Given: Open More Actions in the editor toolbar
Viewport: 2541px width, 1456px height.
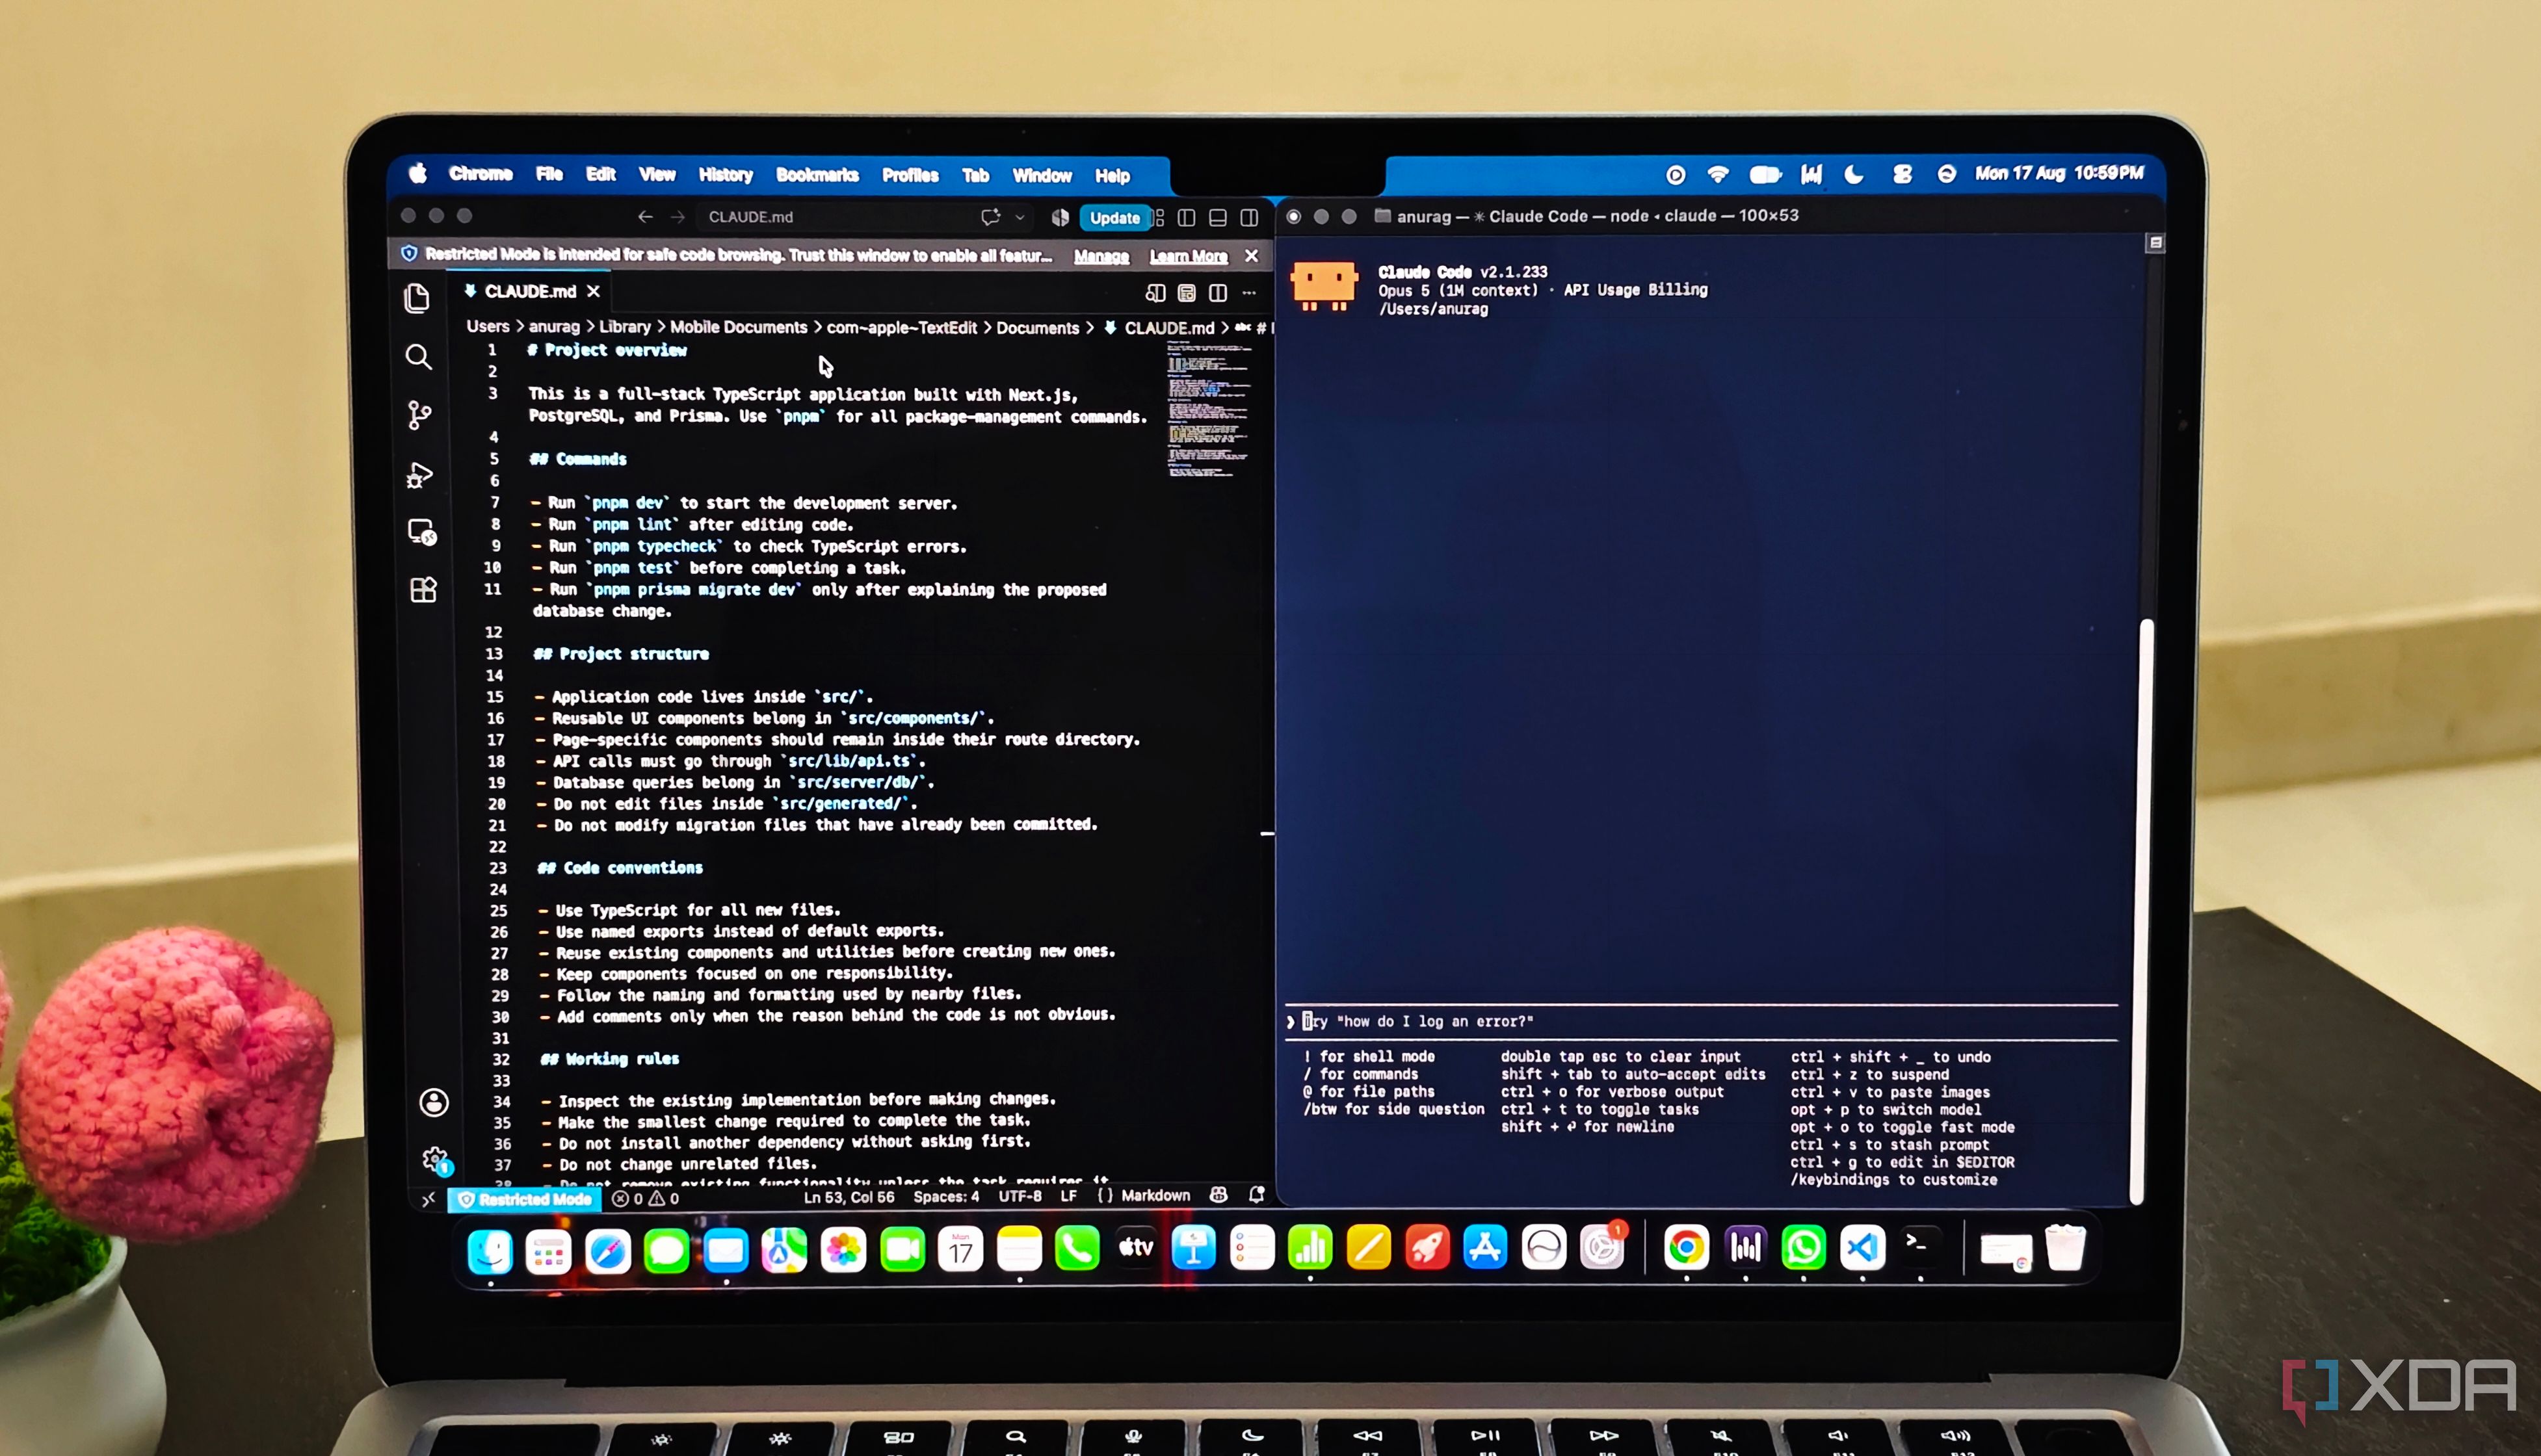Looking at the screenshot, I should coord(1249,293).
